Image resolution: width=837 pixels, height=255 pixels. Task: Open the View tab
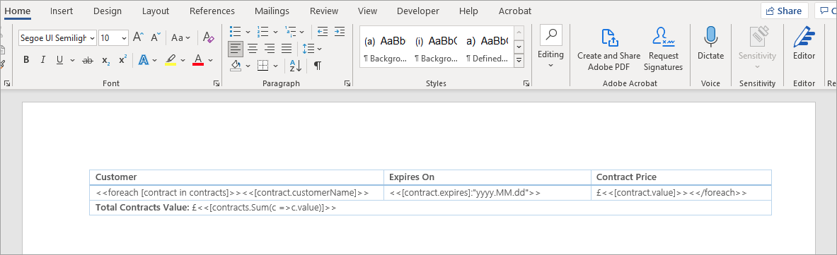(x=367, y=11)
